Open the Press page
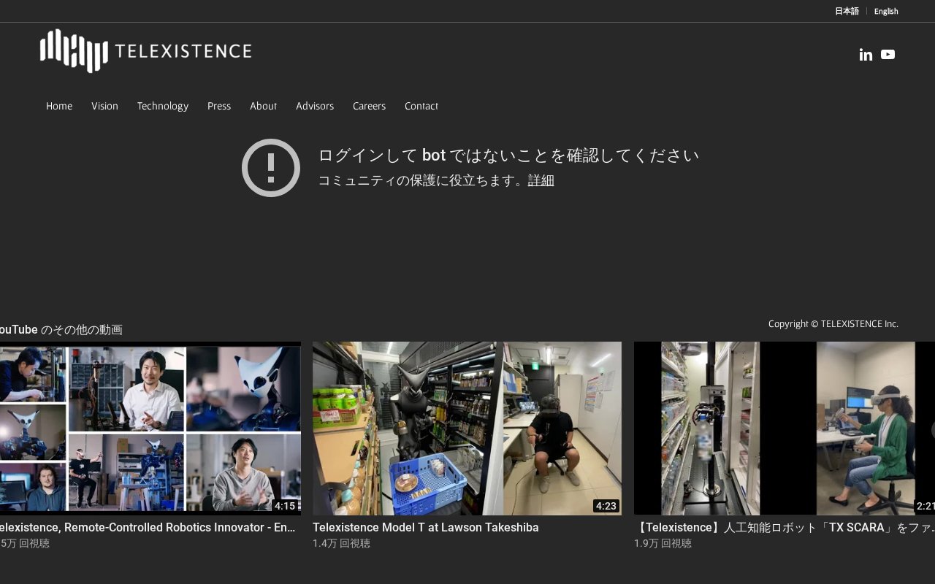The image size is (935, 584). click(x=219, y=106)
